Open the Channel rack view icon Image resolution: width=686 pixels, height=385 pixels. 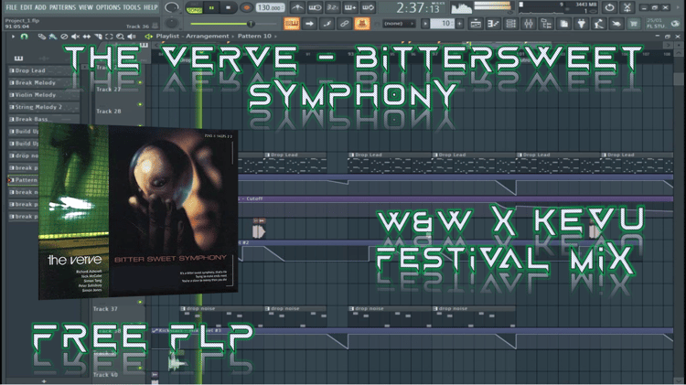pyautogui.click(x=510, y=24)
